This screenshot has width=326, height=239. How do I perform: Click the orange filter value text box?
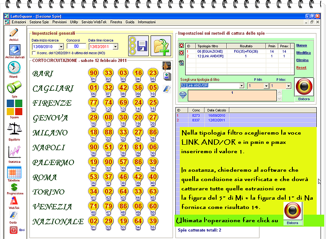coord(232,96)
